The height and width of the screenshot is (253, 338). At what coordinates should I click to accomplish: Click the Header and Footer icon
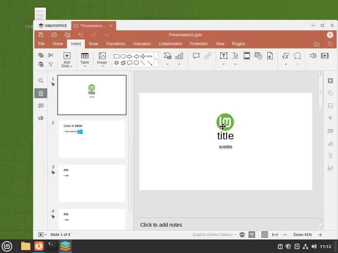click(247, 56)
